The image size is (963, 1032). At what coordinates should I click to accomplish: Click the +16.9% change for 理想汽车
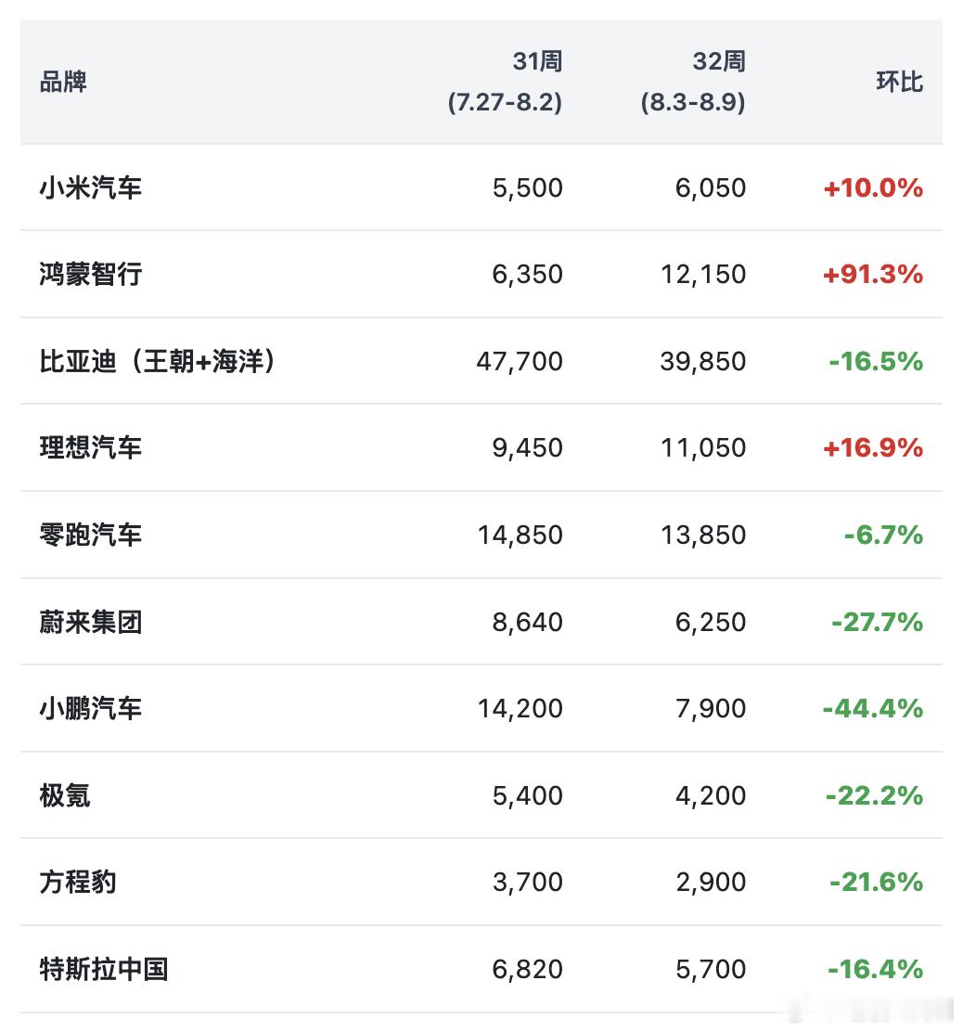[x=873, y=448]
